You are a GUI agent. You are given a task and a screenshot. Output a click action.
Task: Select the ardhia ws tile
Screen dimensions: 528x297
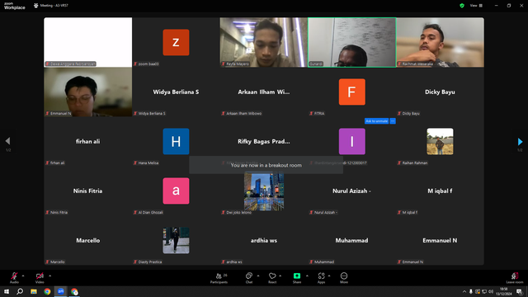[x=264, y=240]
